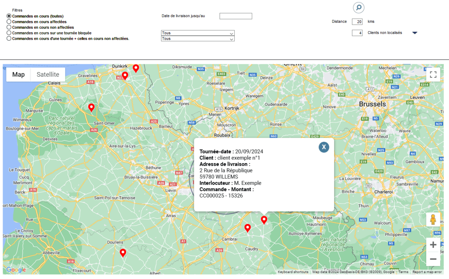Click the red marker near Dunkirk
The image size is (449, 279).
[x=136, y=68]
